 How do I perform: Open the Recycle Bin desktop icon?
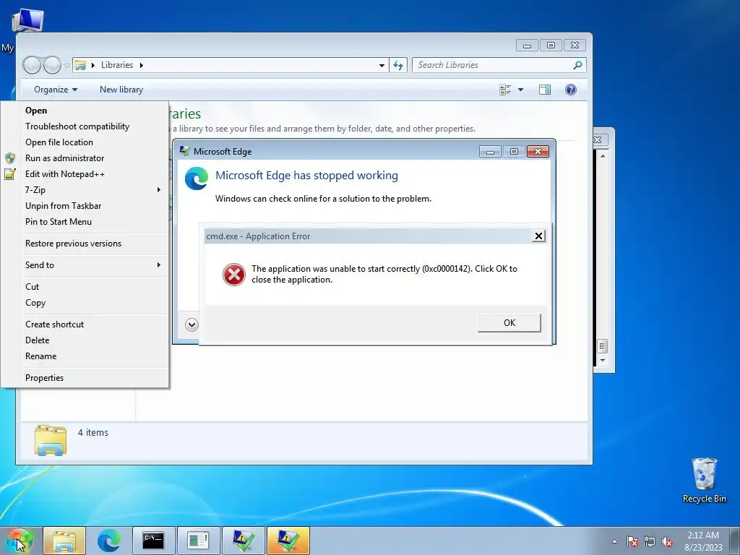[704, 481]
